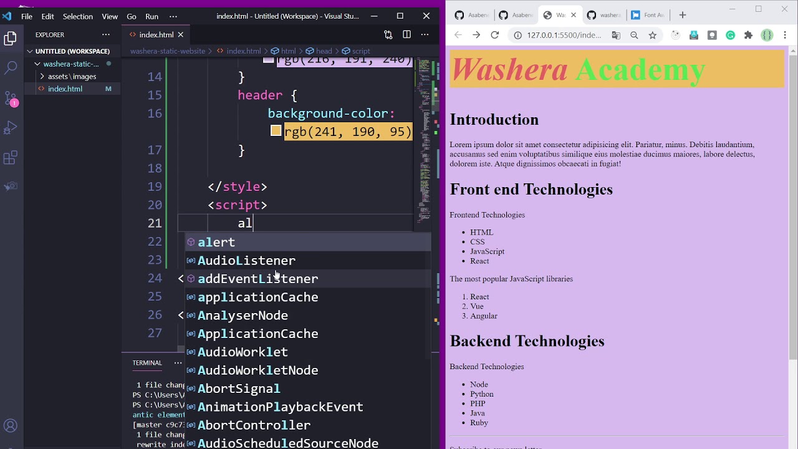
Task: Open the Explorer view in activity bar
Action: (11, 39)
